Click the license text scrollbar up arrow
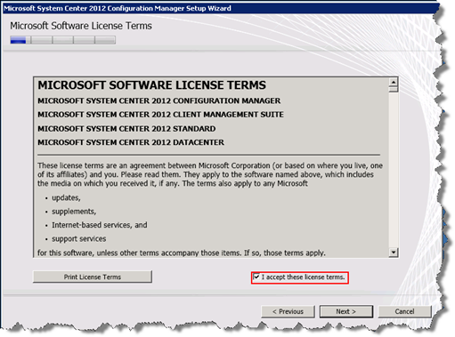 click(394, 82)
